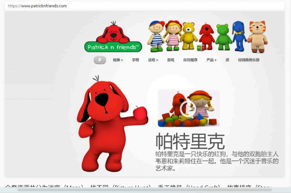Image resolution: width=291 pixels, height=193 pixels.
Task: Open the 经销商俱乐部 menu item
Action: pyautogui.click(x=249, y=60)
